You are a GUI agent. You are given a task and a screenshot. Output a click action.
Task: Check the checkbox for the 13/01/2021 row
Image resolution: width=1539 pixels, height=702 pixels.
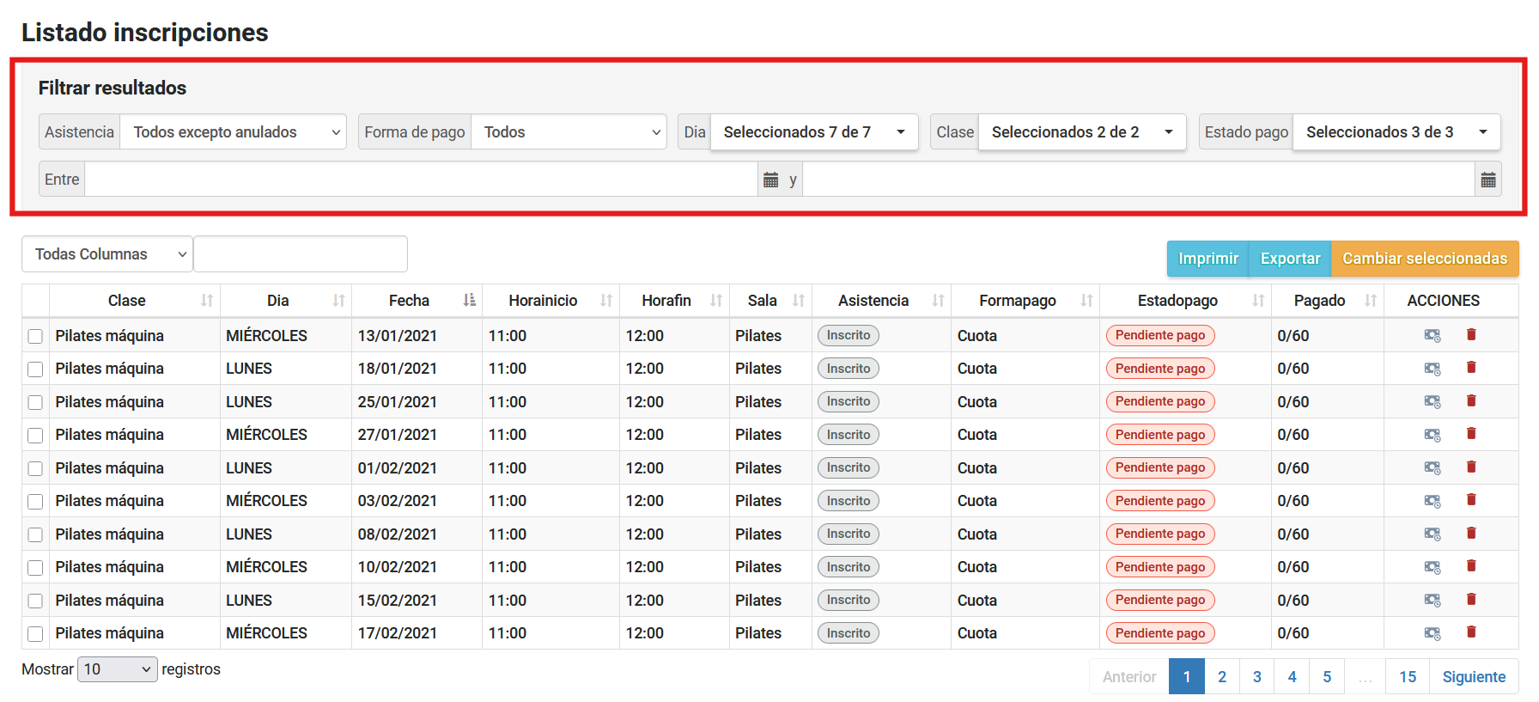(x=35, y=336)
